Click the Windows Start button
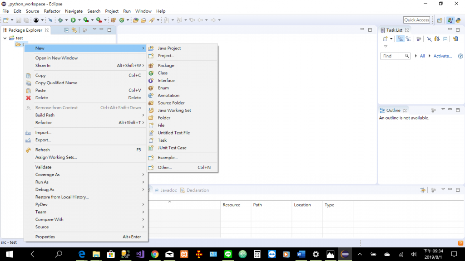This screenshot has height=261, width=465. pos(9,254)
